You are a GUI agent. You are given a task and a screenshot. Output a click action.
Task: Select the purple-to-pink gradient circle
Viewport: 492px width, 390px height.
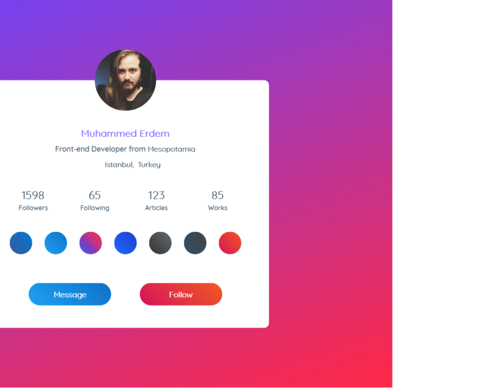coord(91,243)
